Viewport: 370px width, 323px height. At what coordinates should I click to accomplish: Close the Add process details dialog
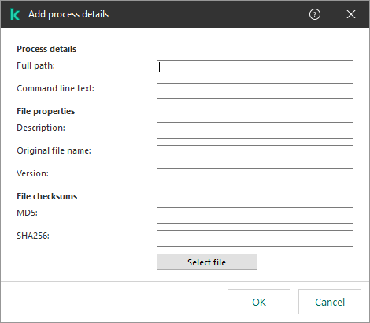351,14
